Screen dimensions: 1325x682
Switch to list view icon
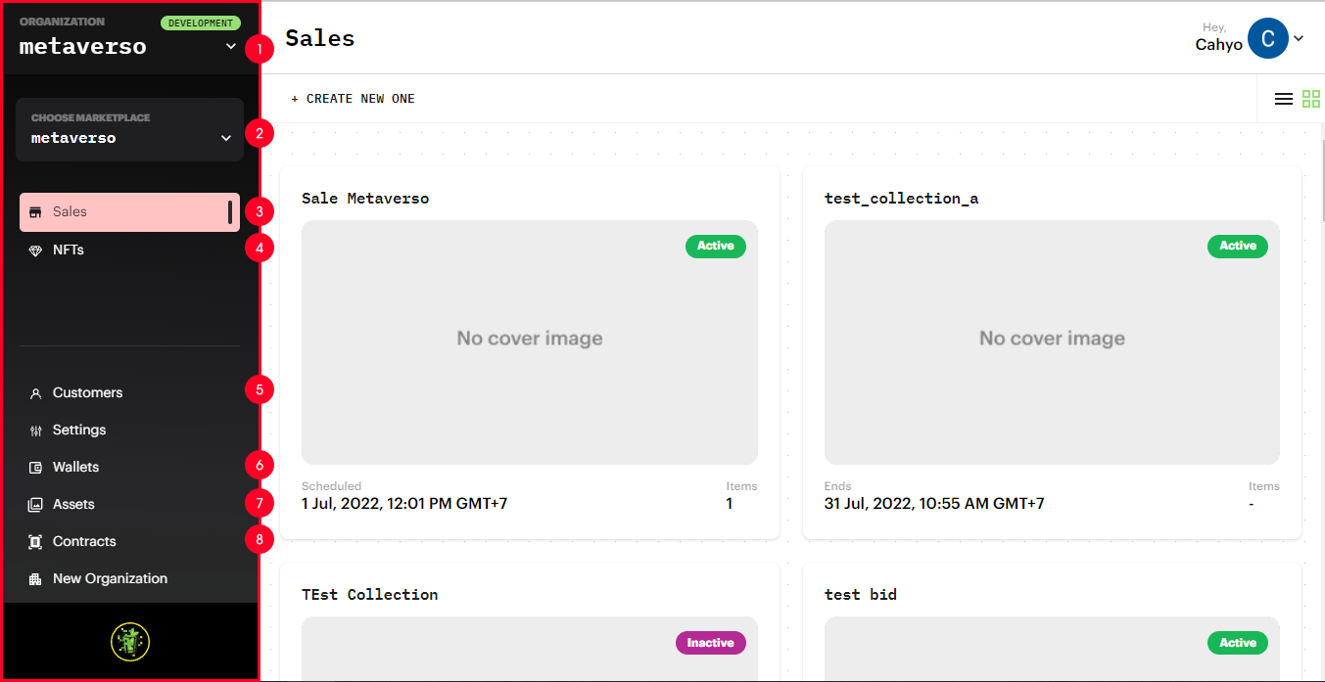(1283, 99)
